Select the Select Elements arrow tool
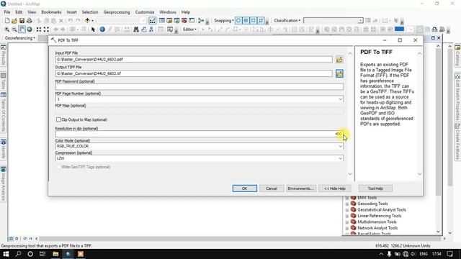461x259 pixels. 93,29
